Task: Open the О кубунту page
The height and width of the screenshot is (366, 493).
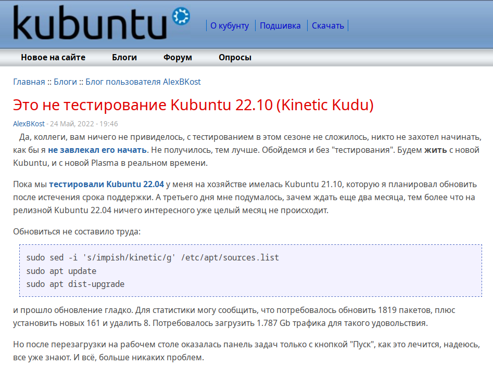Action: (229, 25)
